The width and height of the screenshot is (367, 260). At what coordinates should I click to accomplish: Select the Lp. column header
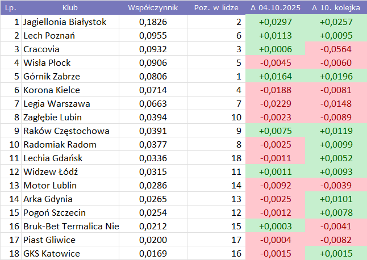tap(11, 9)
